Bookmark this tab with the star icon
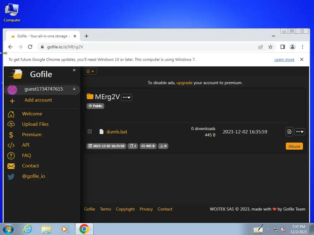 click(x=270, y=47)
